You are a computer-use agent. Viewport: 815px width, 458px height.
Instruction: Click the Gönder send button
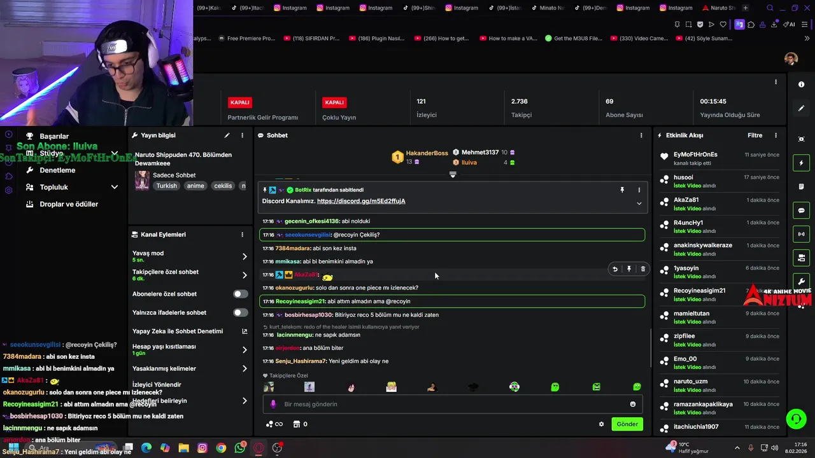pyautogui.click(x=627, y=424)
